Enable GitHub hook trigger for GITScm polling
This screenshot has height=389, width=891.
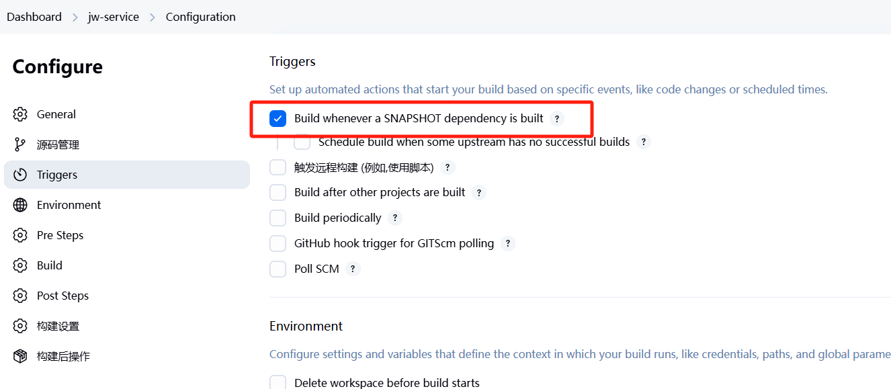point(278,243)
